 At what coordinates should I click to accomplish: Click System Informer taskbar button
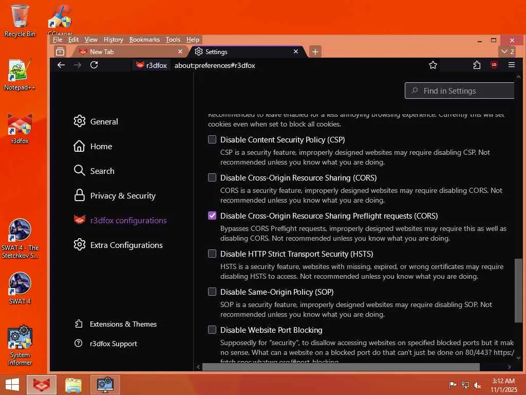click(105, 385)
